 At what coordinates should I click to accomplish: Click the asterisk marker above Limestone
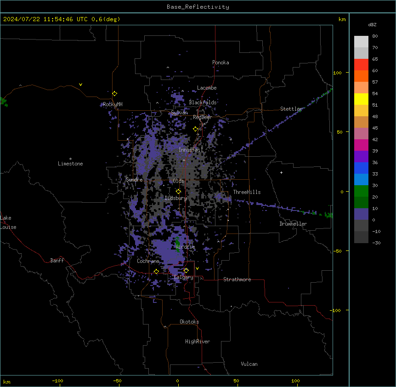click(70, 159)
